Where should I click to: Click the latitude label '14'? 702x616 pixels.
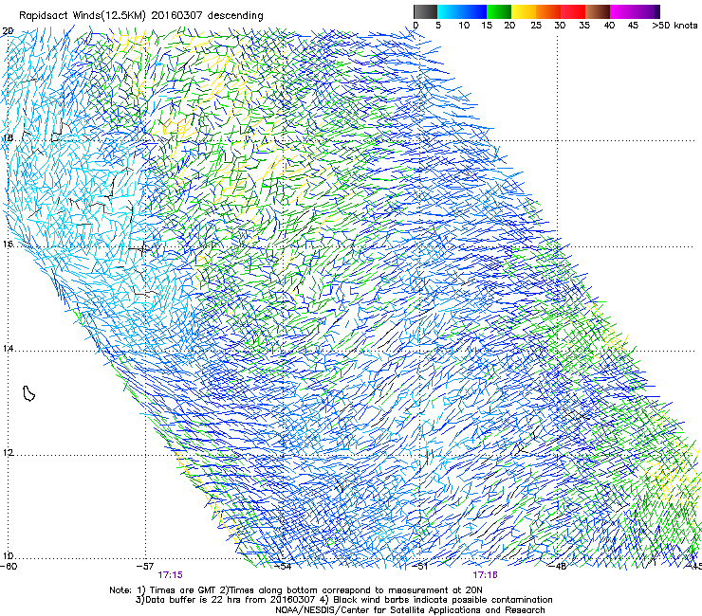coord(8,349)
